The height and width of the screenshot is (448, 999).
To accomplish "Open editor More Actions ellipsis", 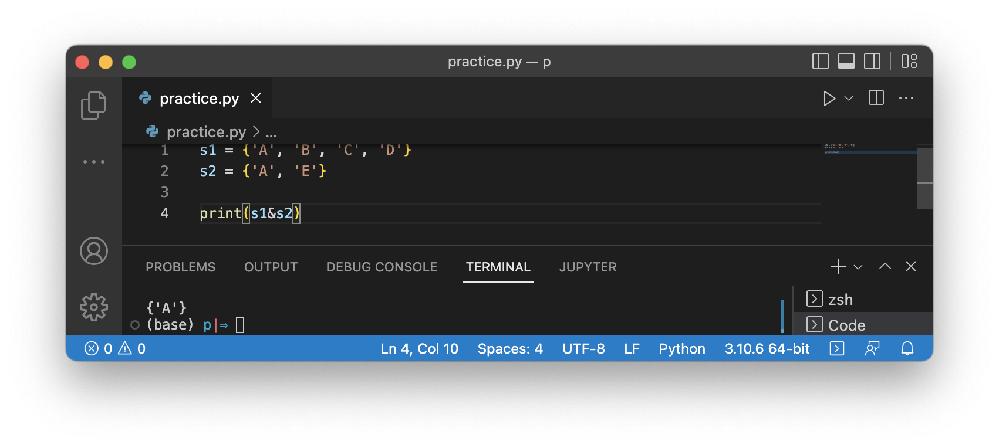I will [906, 99].
